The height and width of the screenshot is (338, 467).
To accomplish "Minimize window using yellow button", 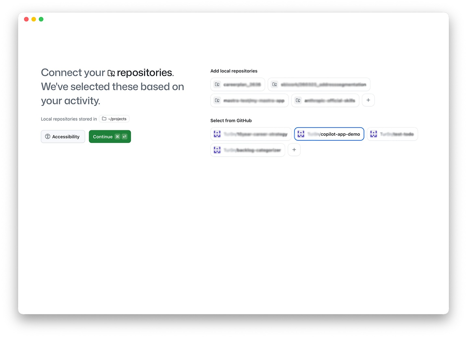I will 34,19.
